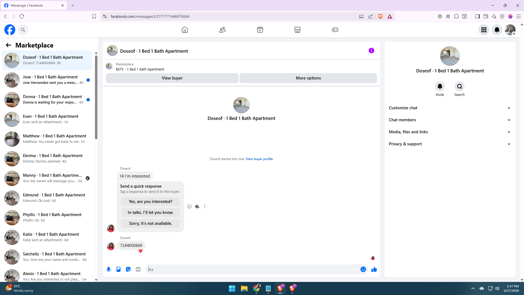Open Katie 1 Bed 1 Bath conversation

tap(47, 237)
